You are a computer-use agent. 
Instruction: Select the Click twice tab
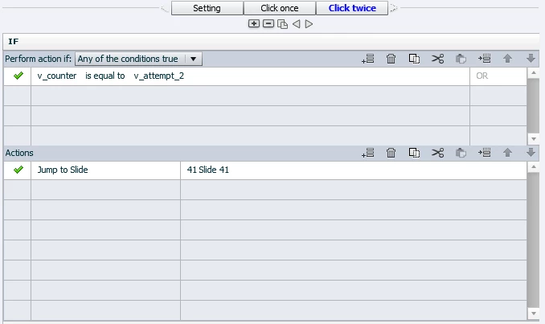[352, 8]
